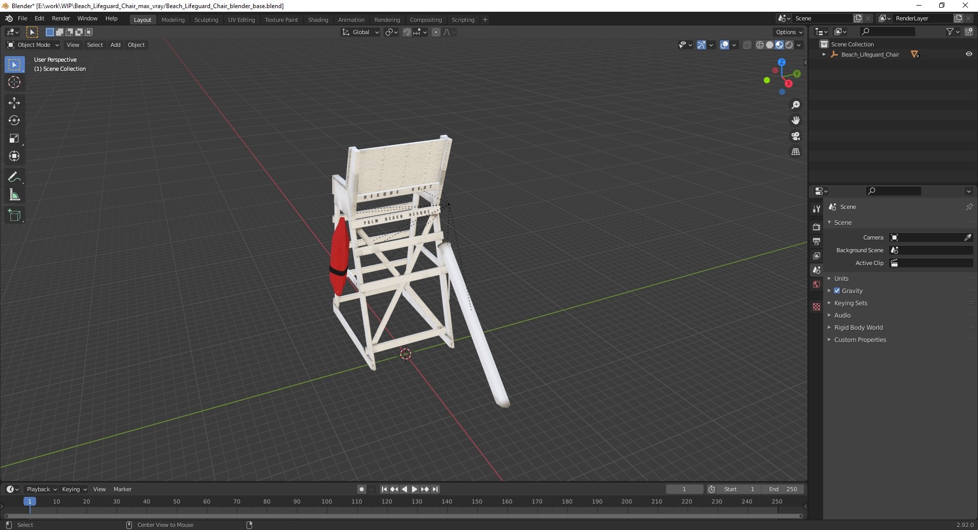This screenshot has height=530, width=978.
Task: Open the Render properties tab
Action: coord(817,227)
